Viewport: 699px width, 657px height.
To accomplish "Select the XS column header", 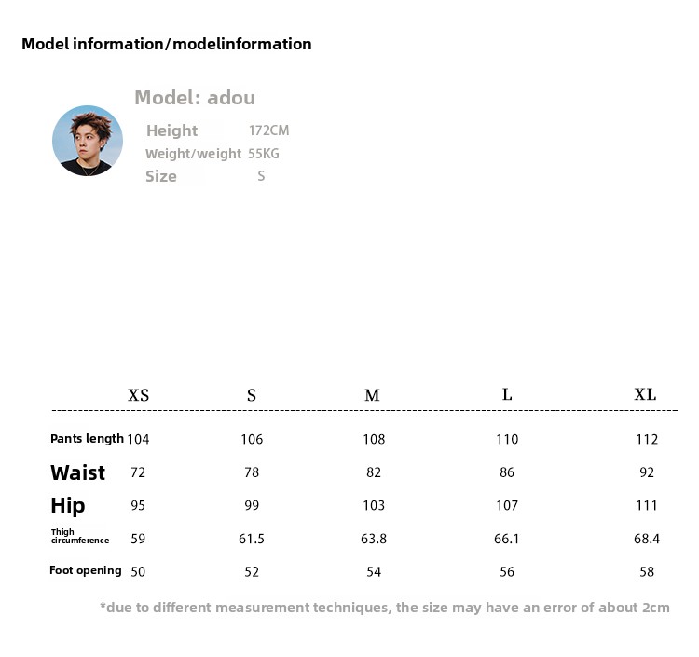I will 138,395.
